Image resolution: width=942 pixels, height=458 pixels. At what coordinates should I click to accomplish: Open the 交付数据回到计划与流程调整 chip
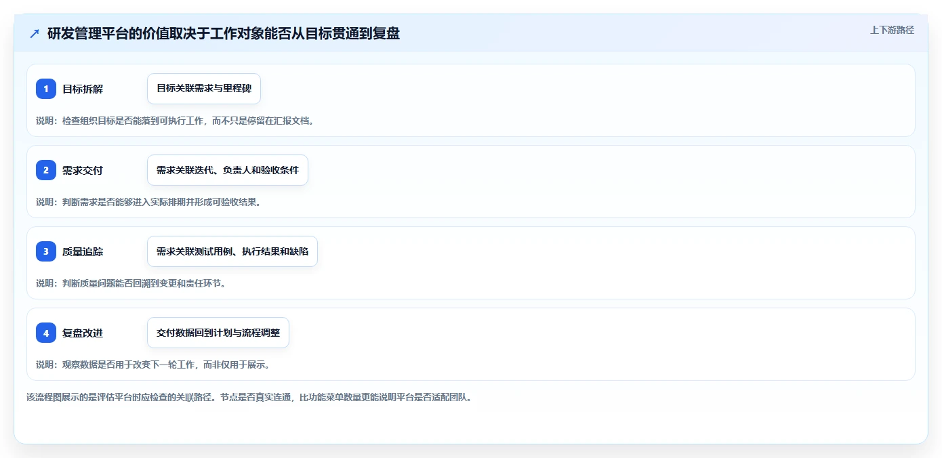coord(218,333)
